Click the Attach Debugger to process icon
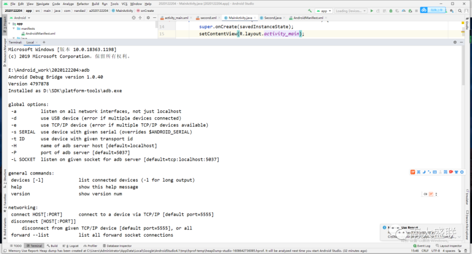The width and height of the screenshot is (472, 254). (x=410, y=11)
